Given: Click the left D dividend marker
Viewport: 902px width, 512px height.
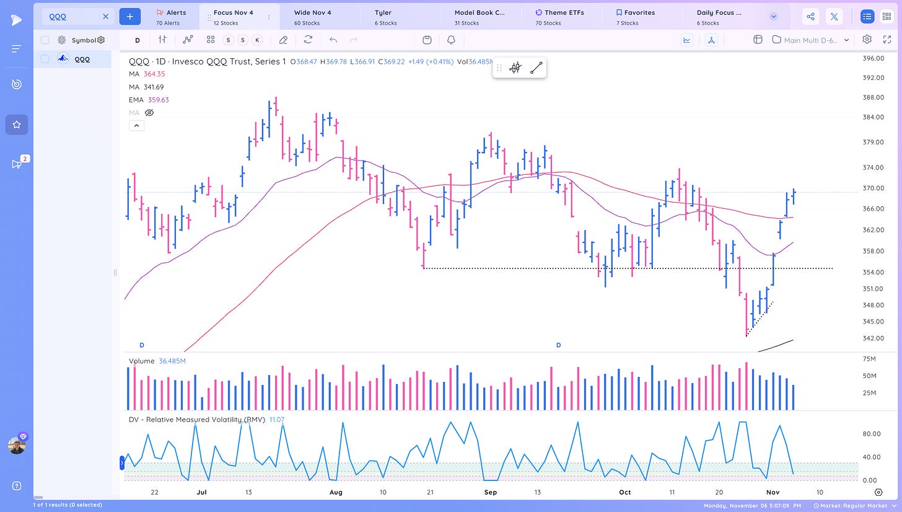Looking at the screenshot, I should tap(142, 345).
